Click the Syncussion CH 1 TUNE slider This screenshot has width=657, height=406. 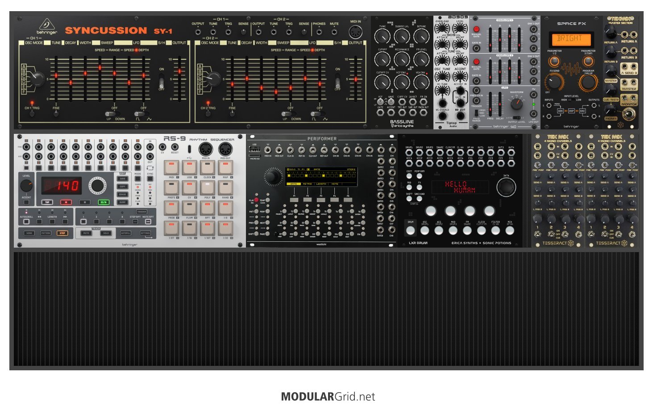click(56, 79)
